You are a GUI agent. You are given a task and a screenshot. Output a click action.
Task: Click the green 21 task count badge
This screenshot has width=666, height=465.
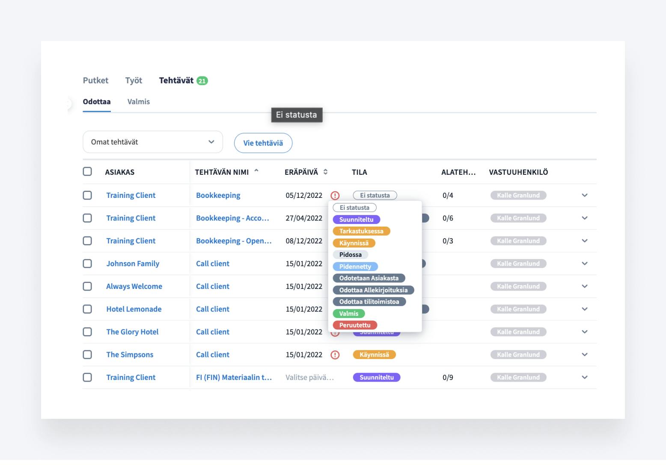click(202, 81)
